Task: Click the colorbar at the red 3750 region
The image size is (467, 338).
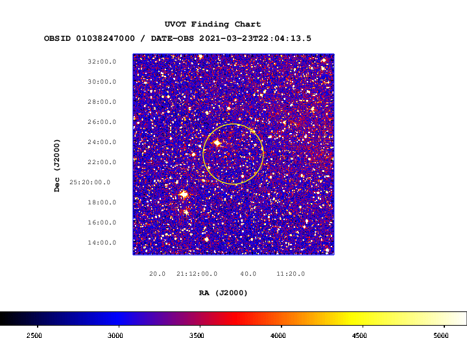Action: [x=241, y=319]
